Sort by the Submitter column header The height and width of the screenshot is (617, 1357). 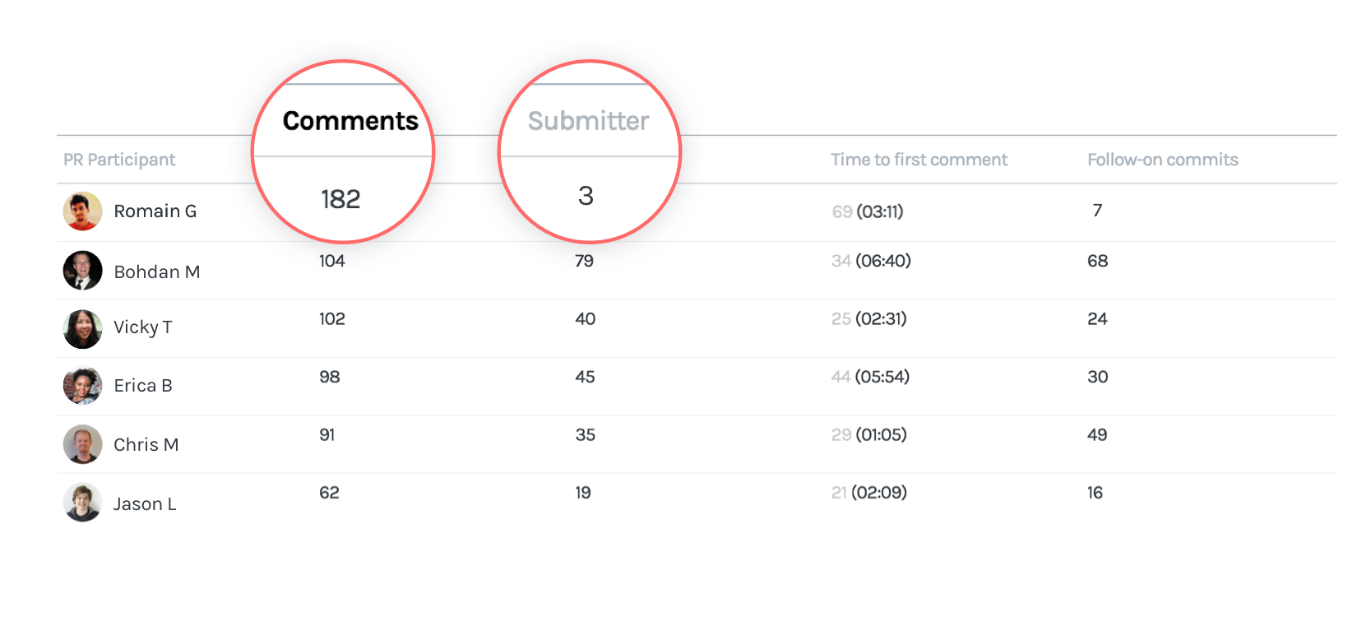pos(588,121)
